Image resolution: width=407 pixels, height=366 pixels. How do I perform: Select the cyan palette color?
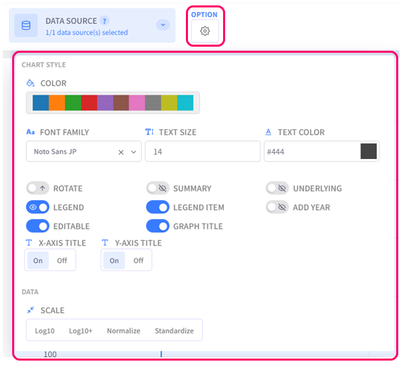[x=185, y=103]
